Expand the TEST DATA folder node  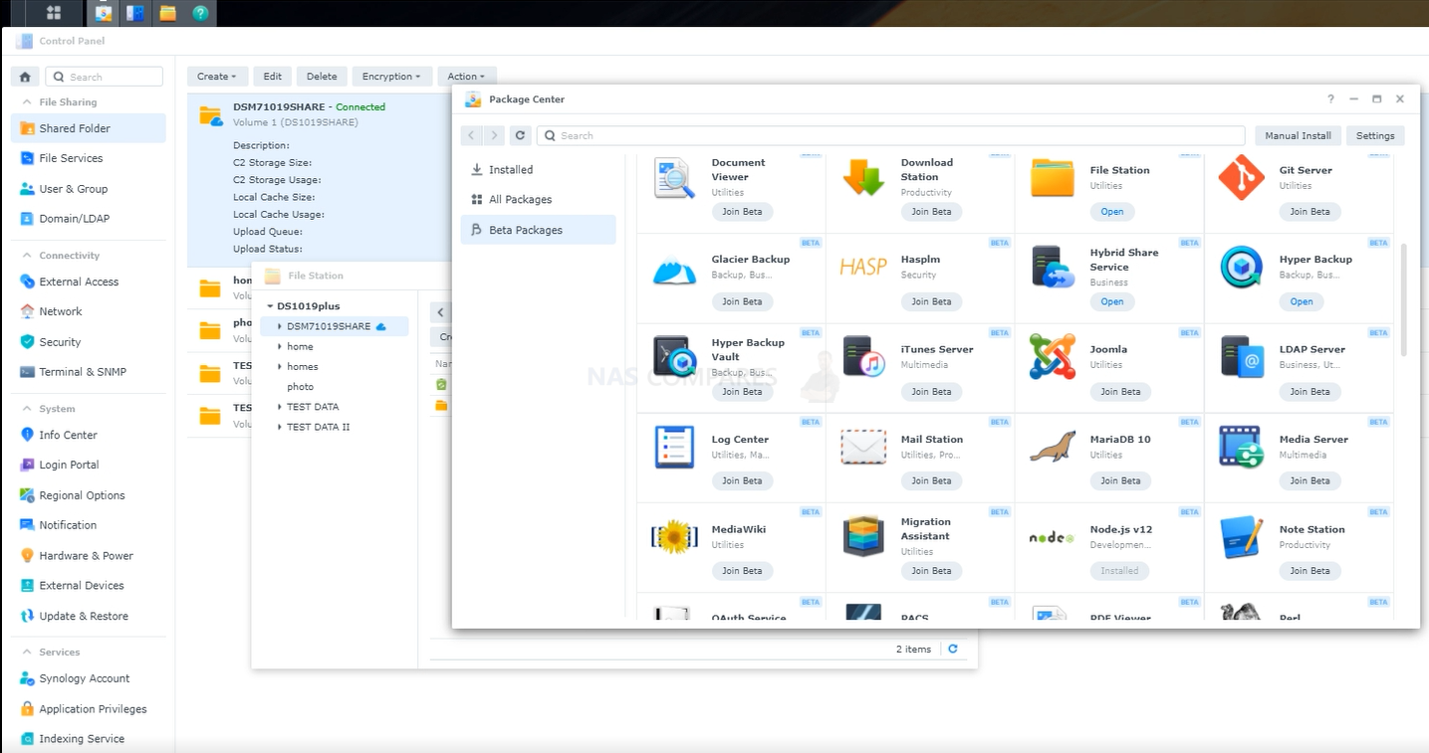(280, 407)
